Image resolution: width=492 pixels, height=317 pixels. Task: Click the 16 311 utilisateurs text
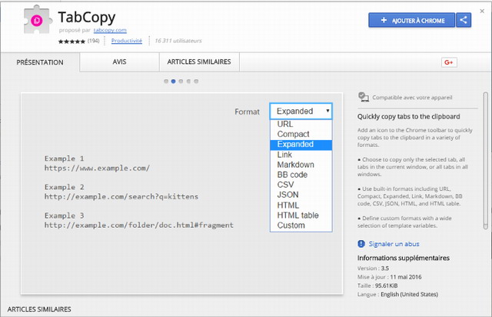tap(178, 41)
